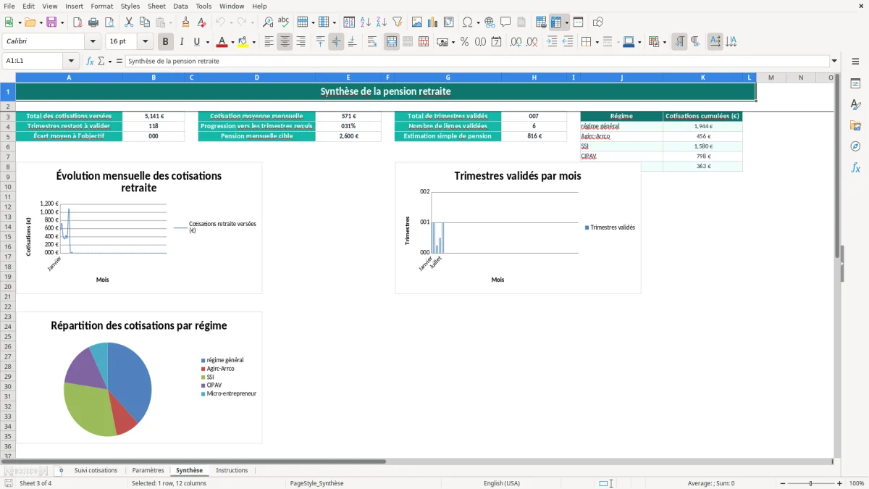Click the zoom in plus button
The width and height of the screenshot is (869, 489).
(839, 483)
